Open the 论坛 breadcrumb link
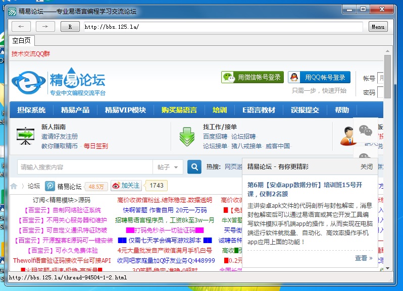This screenshot has width=403, height=291. click(x=34, y=186)
